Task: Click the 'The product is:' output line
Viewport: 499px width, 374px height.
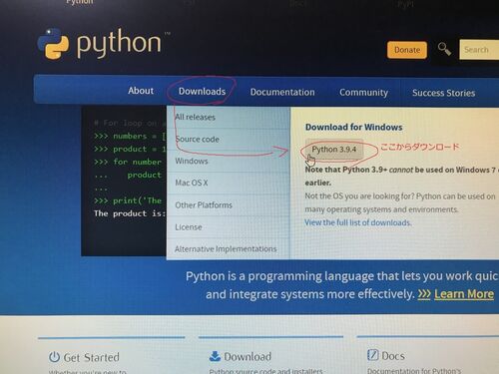Action: click(x=130, y=213)
